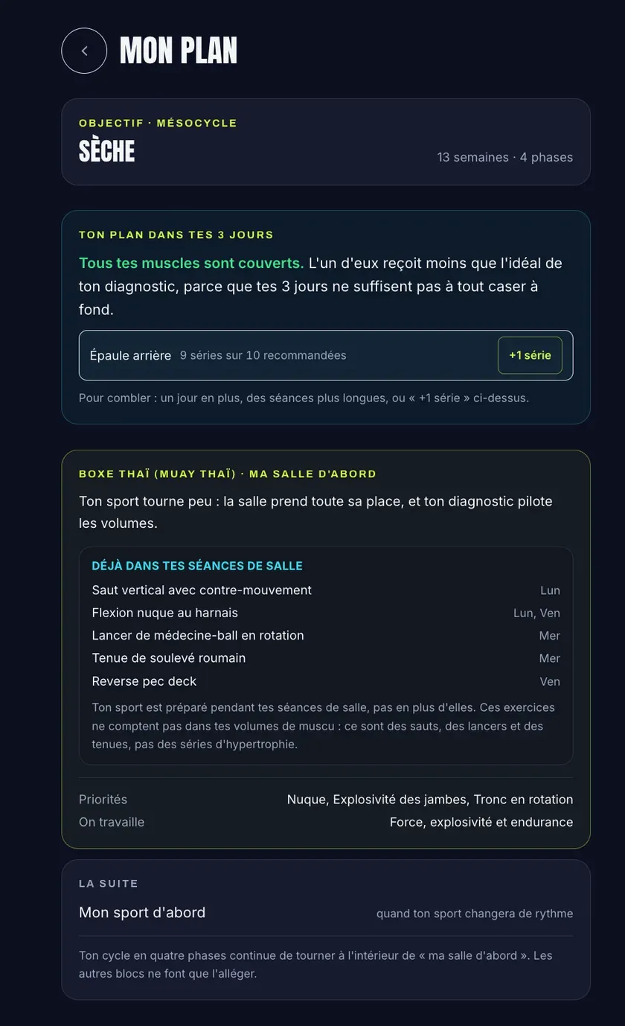Click the MON PLAN page title
Viewport: 625px width, 1026px height.
coord(179,51)
